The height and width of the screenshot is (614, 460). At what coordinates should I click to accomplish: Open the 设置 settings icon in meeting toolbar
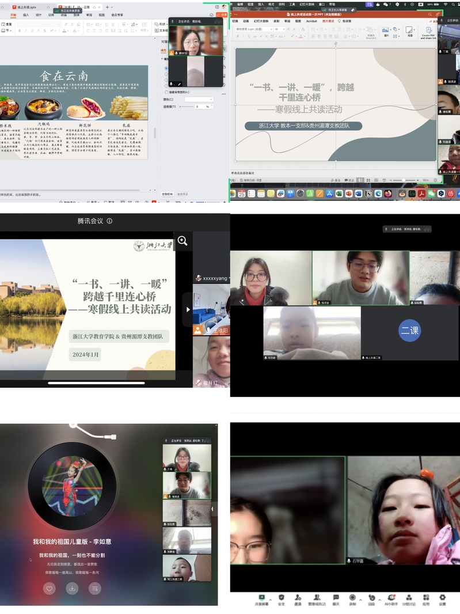point(442,598)
